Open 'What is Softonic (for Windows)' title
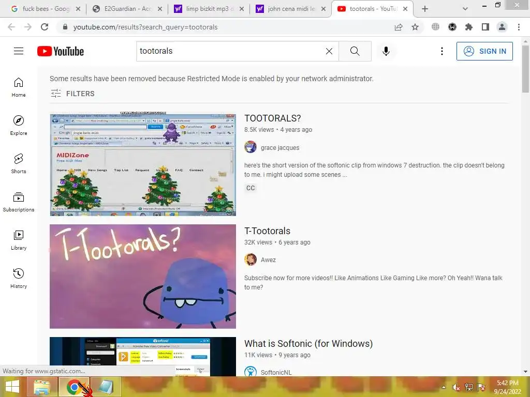This screenshot has height=397, width=530. [x=308, y=344]
